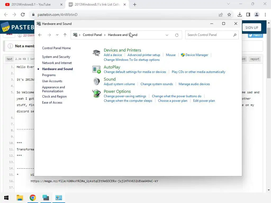Open Sound heading link
The width and height of the screenshot is (271, 203).
pos(110,79)
